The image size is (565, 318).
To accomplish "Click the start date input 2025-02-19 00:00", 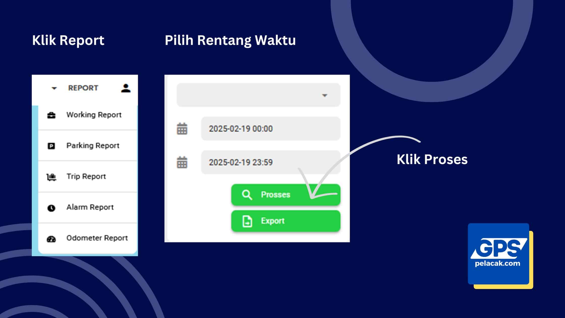I will pyautogui.click(x=270, y=129).
